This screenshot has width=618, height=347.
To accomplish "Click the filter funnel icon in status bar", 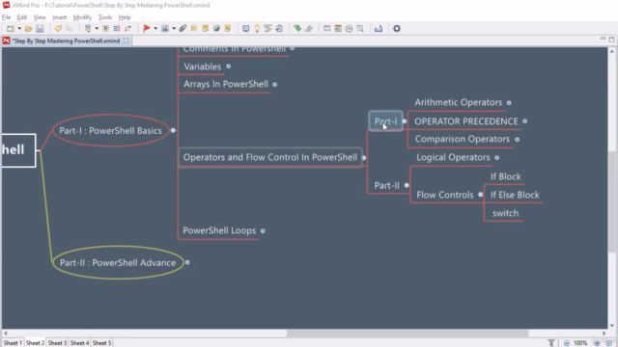I will 551,343.
